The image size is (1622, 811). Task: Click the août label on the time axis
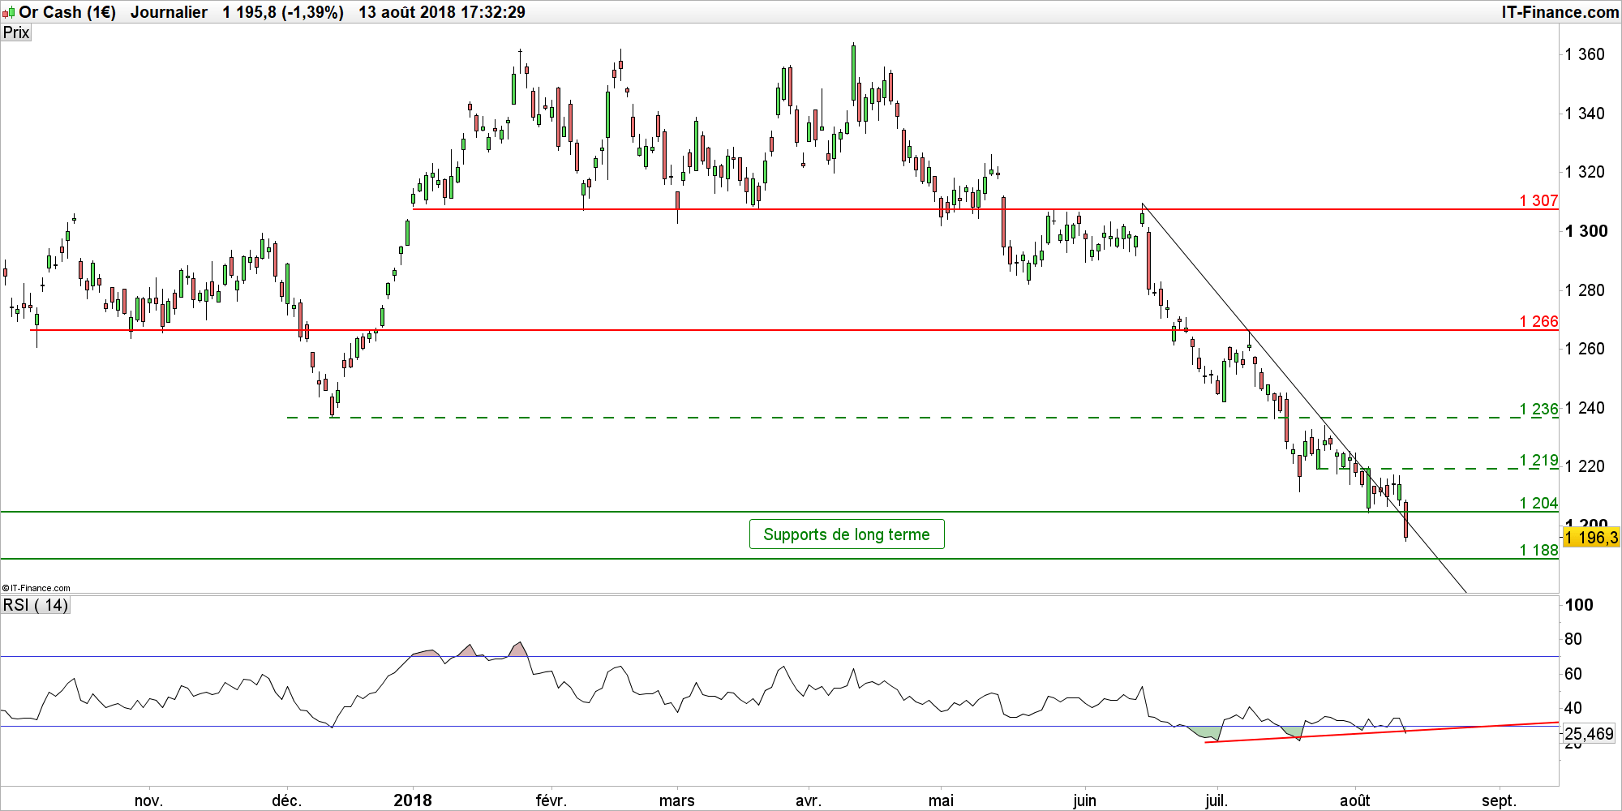1354,800
